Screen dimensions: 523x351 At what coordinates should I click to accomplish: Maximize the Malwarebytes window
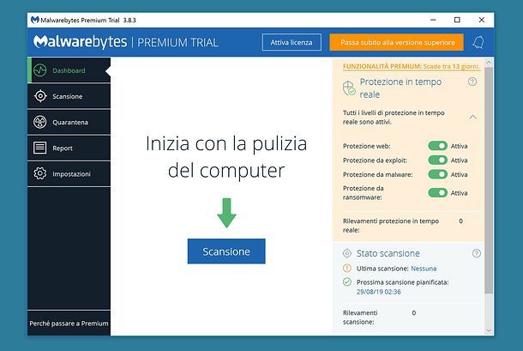click(x=457, y=20)
